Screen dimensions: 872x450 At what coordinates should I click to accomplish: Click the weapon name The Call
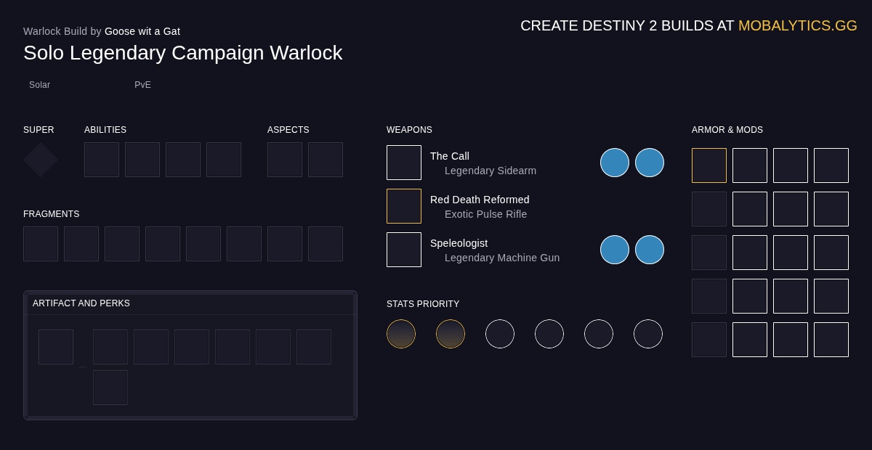pyautogui.click(x=450, y=156)
